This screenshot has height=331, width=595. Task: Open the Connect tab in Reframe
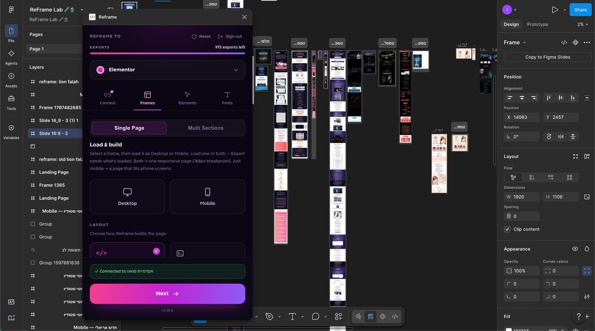point(108,98)
